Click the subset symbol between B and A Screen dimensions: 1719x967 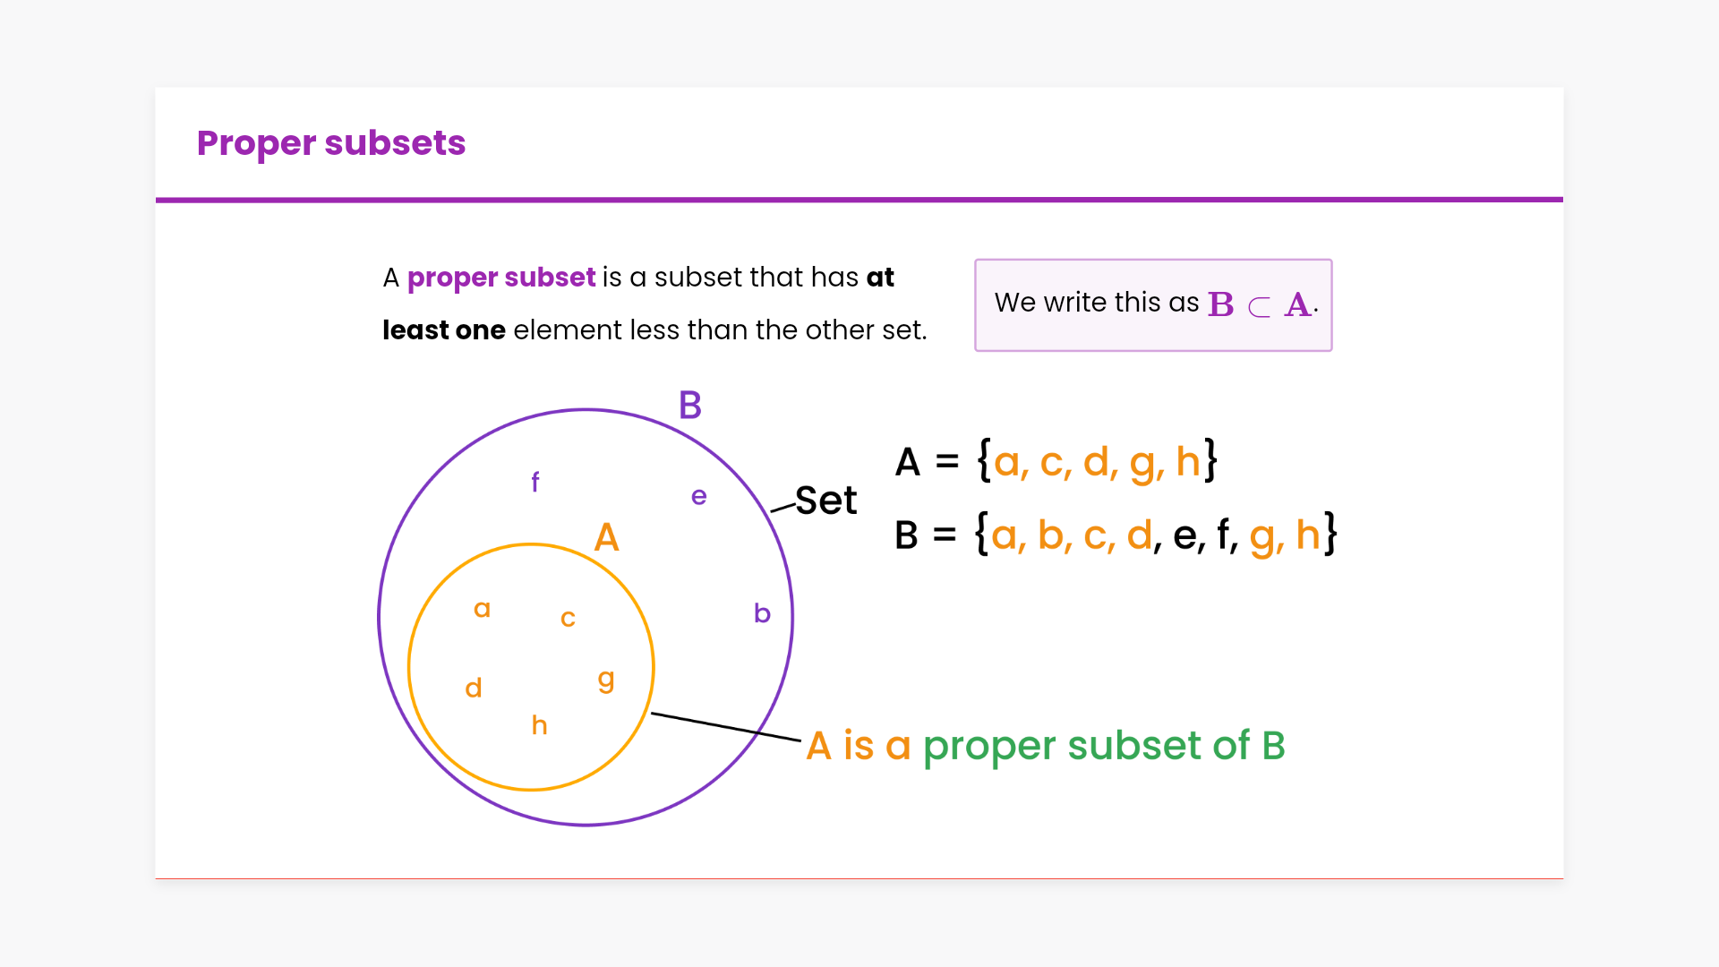(x=1259, y=307)
